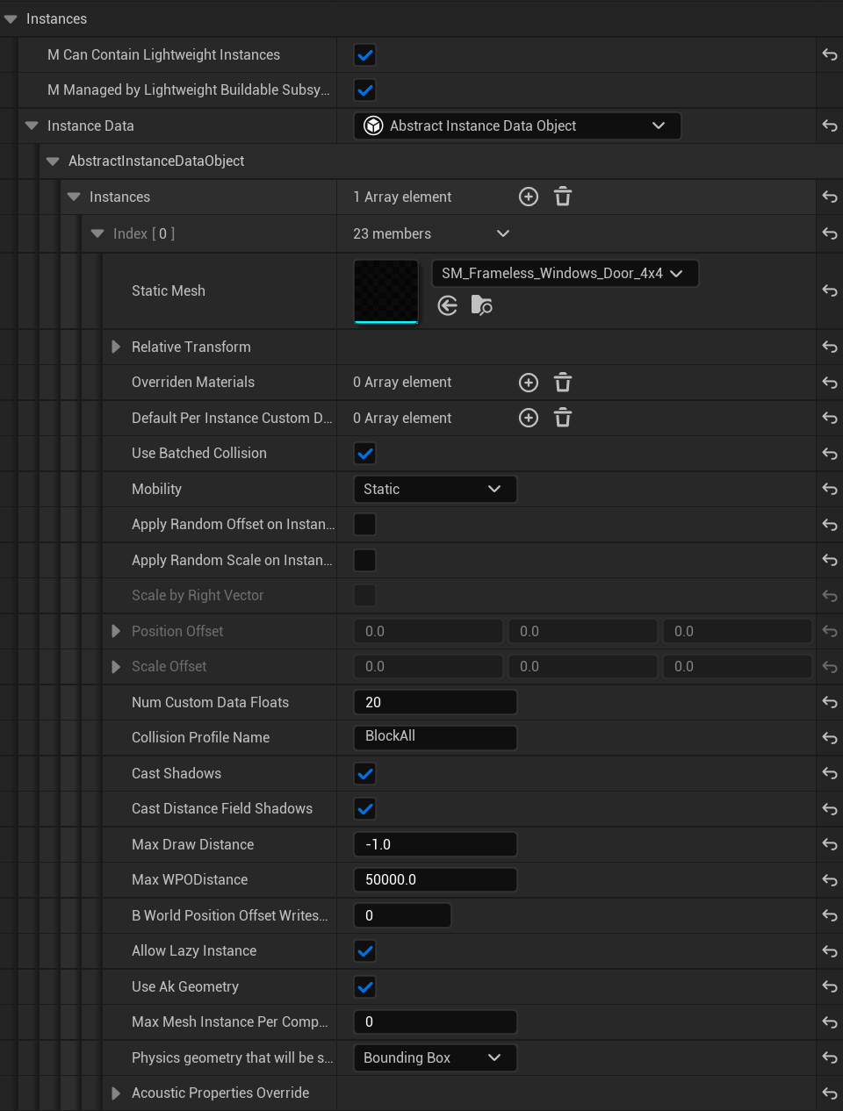Delete all Instances array elements
The width and height of the screenshot is (843, 1111).
click(563, 197)
